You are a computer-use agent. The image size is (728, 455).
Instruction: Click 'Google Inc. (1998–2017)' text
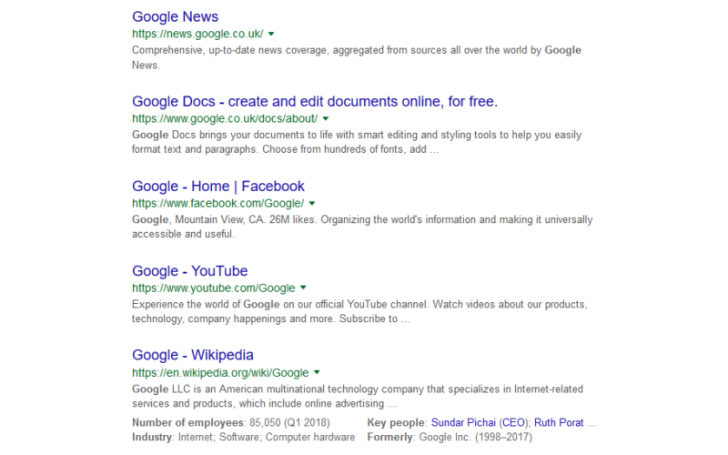475,438
